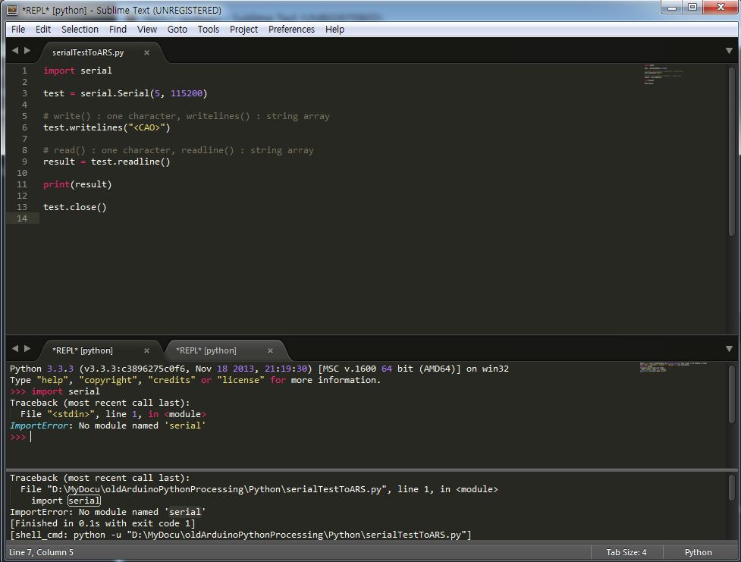The width and height of the screenshot is (741, 562).
Task: Close the first *REPL* [python] tab
Action: (146, 350)
